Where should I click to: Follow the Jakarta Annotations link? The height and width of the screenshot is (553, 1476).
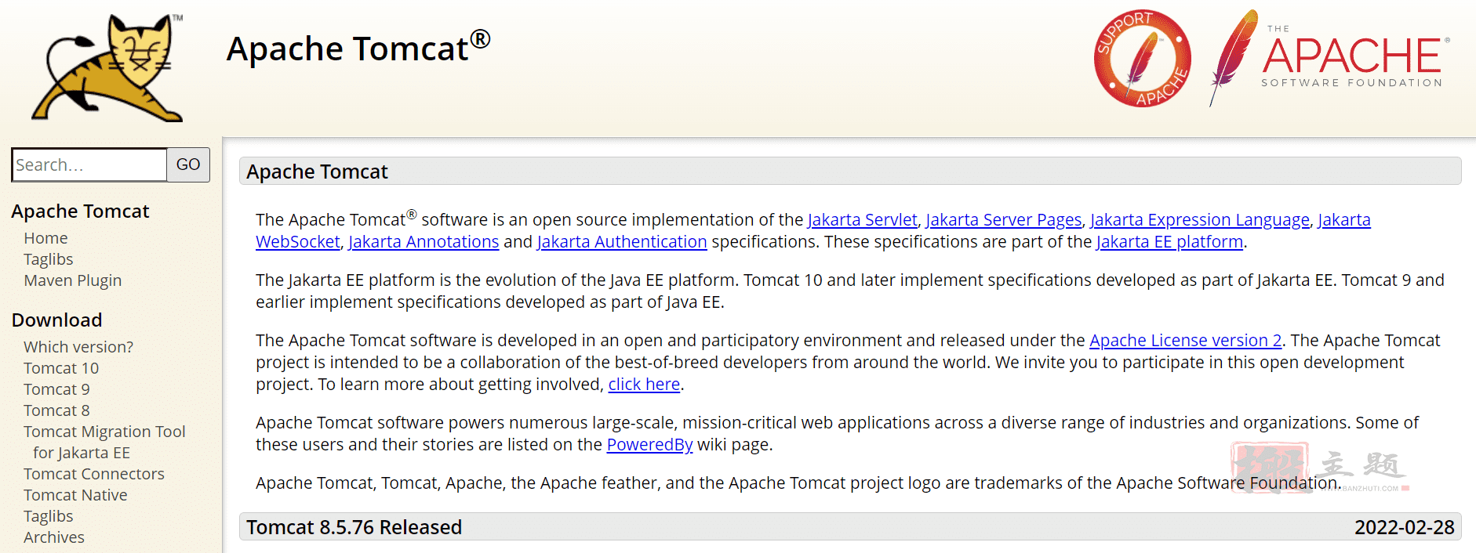[x=424, y=242]
